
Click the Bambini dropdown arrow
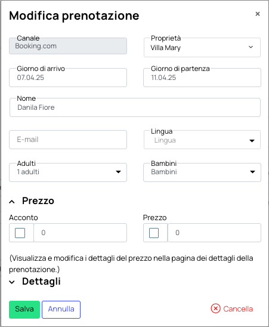252,172
